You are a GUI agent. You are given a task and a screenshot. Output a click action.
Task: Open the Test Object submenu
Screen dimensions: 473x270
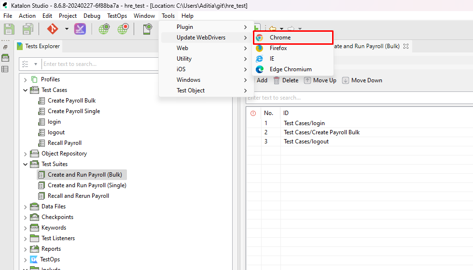coord(206,90)
